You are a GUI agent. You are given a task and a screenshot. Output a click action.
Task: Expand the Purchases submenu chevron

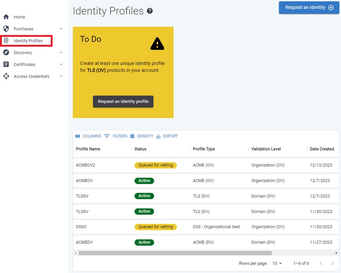pyautogui.click(x=61, y=29)
